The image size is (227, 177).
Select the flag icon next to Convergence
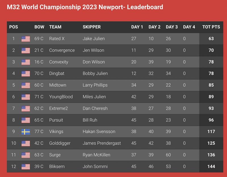(x=26, y=50)
